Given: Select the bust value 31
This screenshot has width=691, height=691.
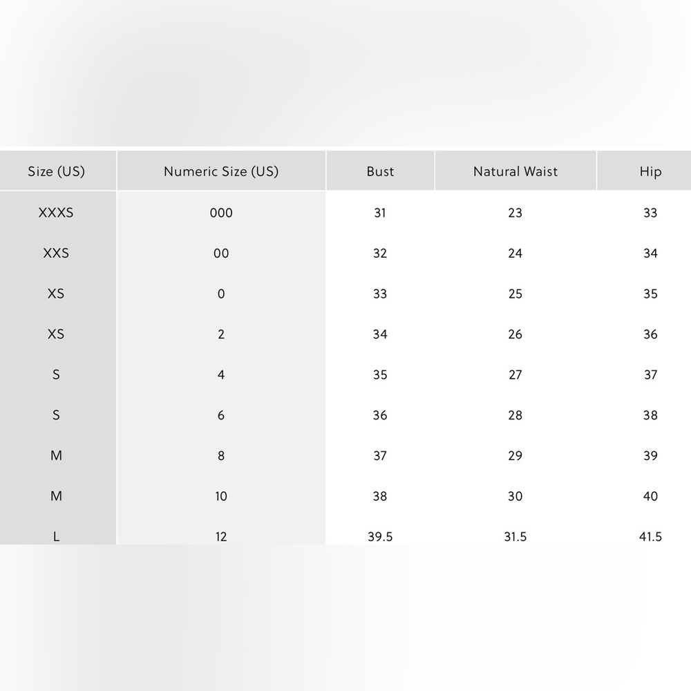Looking at the screenshot, I should [380, 212].
